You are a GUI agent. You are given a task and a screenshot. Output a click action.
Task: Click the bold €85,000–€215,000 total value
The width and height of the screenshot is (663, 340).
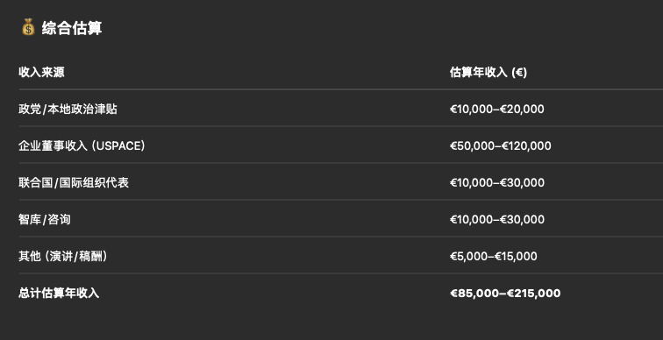click(505, 293)
